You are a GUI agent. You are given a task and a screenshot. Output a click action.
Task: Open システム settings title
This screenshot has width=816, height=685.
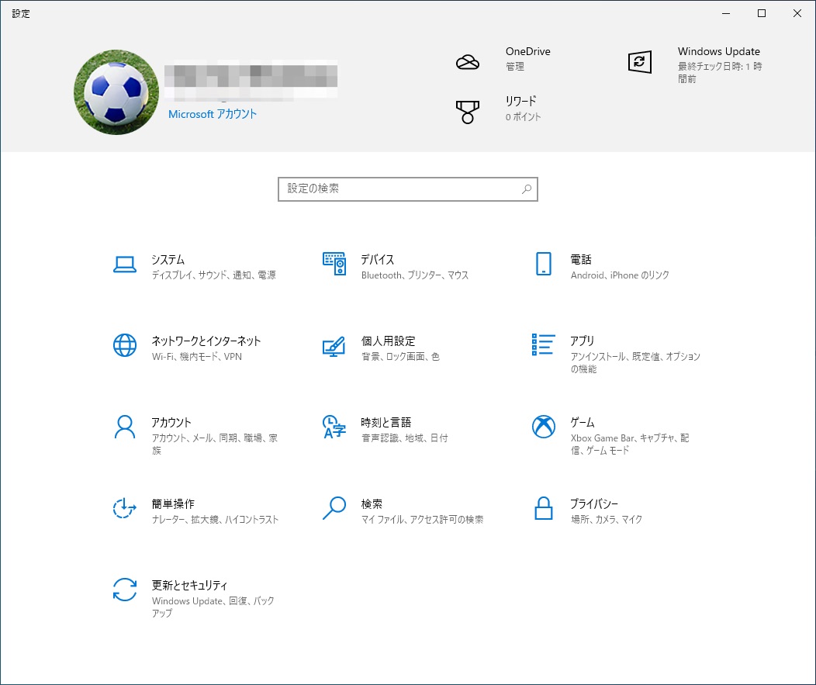pyautogui.click(x=168, y=259)
